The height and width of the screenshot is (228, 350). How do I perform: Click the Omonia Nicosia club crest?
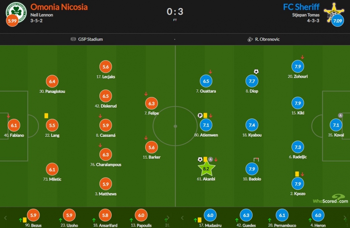coord(16,12)
